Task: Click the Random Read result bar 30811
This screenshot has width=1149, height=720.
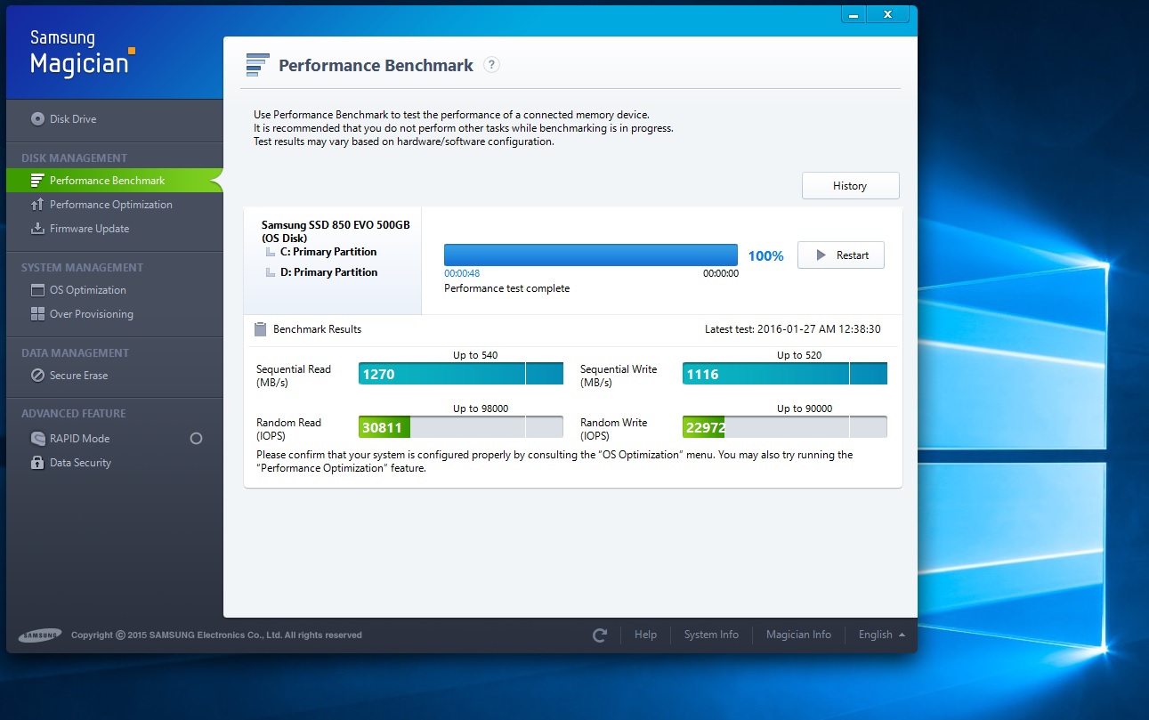Action: [x=461, y=427]
